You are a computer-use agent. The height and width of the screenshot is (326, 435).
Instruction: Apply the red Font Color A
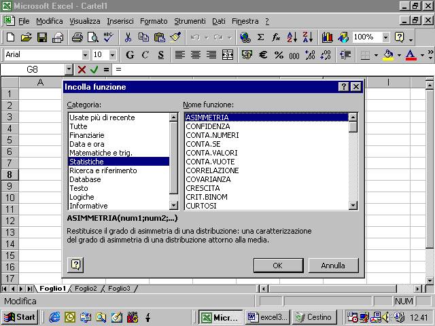(x=411, y=54)
